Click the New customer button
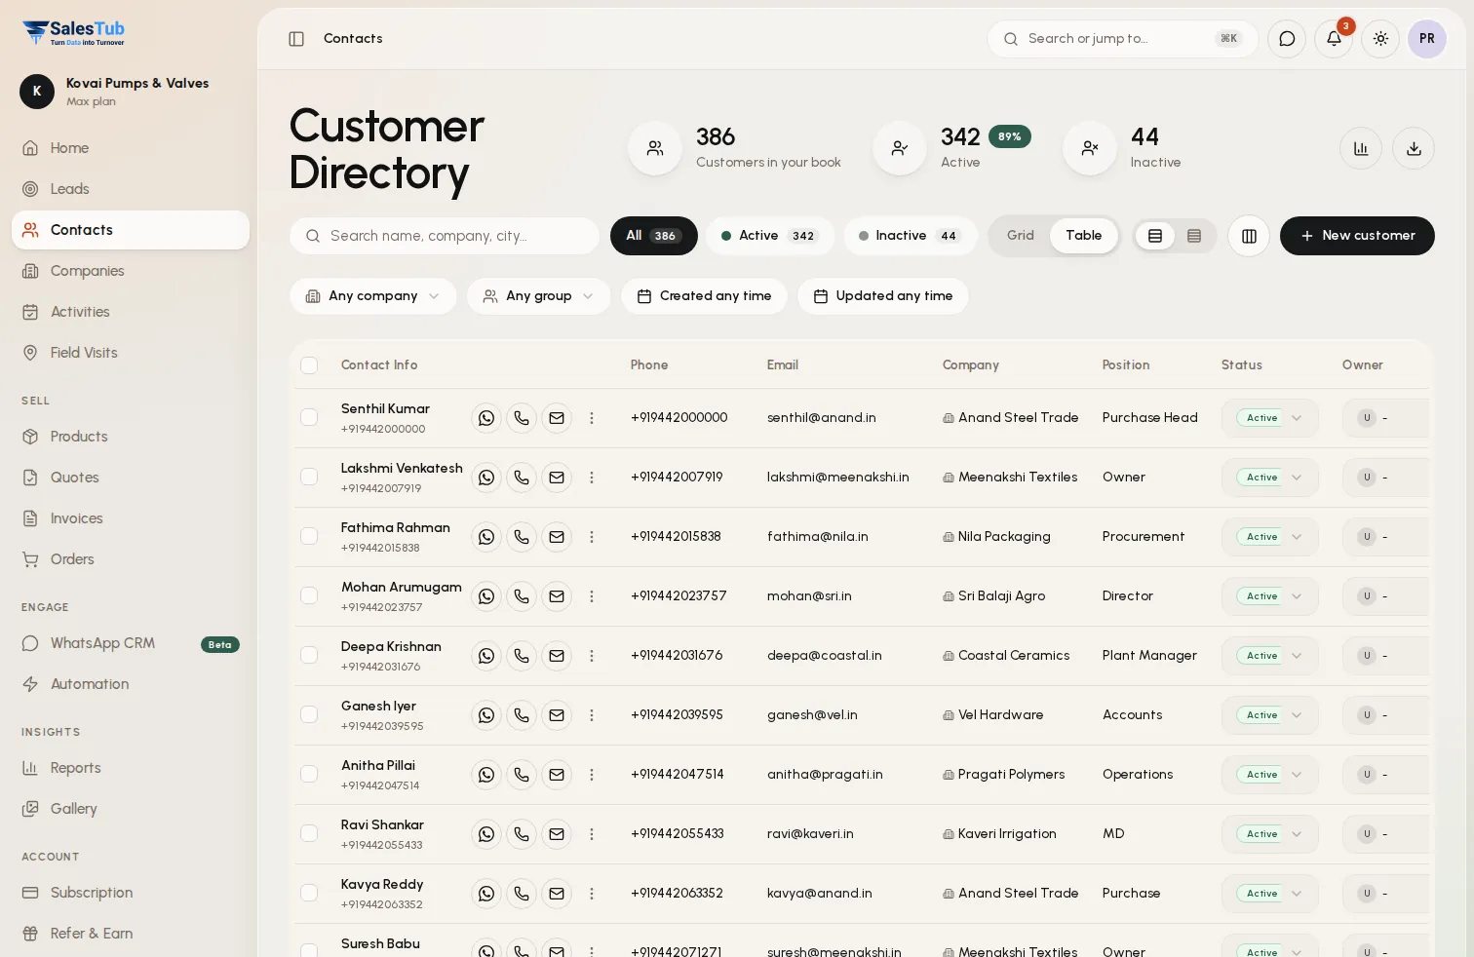The height and width of the screenshot is (957, 1474). (1357, 236)
